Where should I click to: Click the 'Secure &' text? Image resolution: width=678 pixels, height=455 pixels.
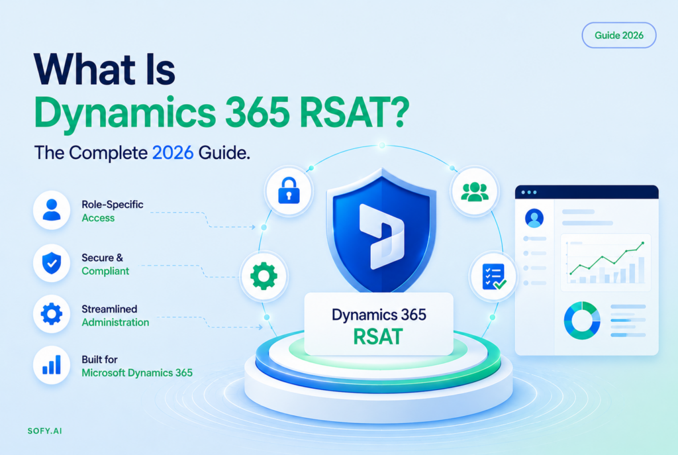pos(103,258)
